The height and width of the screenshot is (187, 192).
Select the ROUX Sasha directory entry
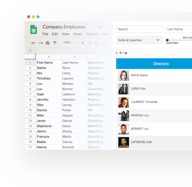click(154, 76)
